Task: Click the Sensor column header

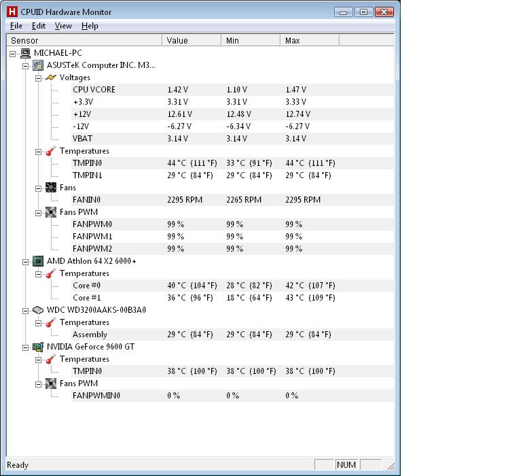Action: (84, 40)
